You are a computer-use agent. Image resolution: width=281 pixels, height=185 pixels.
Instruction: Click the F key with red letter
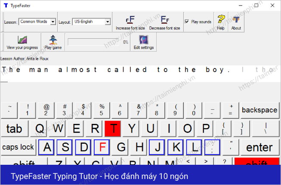[102, 147]
